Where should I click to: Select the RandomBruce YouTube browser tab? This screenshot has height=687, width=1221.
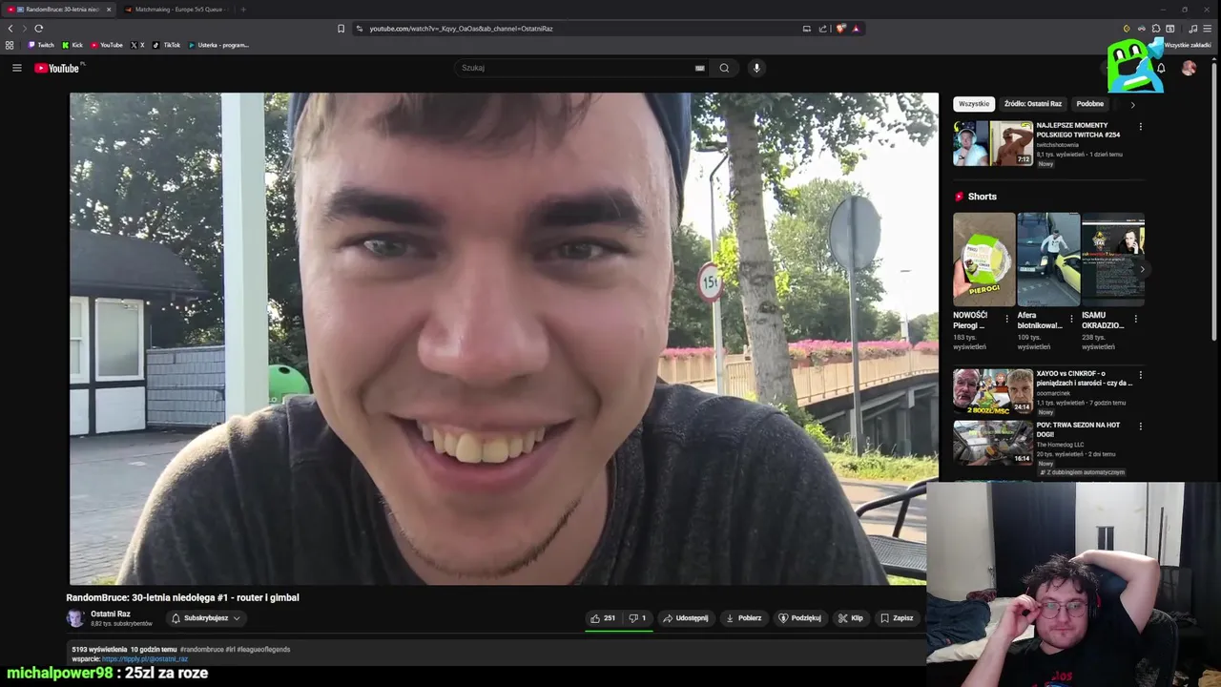tap(57, 10)
